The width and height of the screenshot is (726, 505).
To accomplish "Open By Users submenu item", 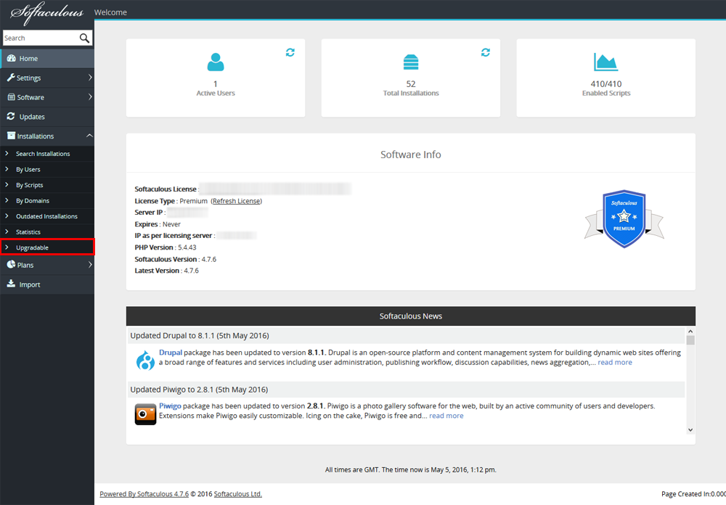I will coord(47,169).
